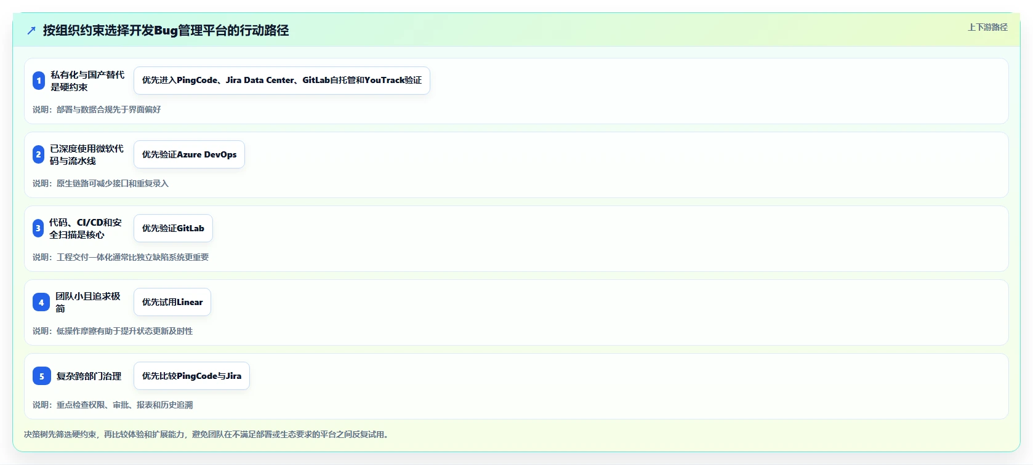
Task: Open the 优先比较PingCode与Jira action box
Action: (191, 376)
